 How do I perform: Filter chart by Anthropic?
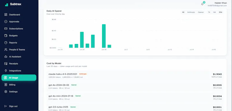(x=191, y=12)
